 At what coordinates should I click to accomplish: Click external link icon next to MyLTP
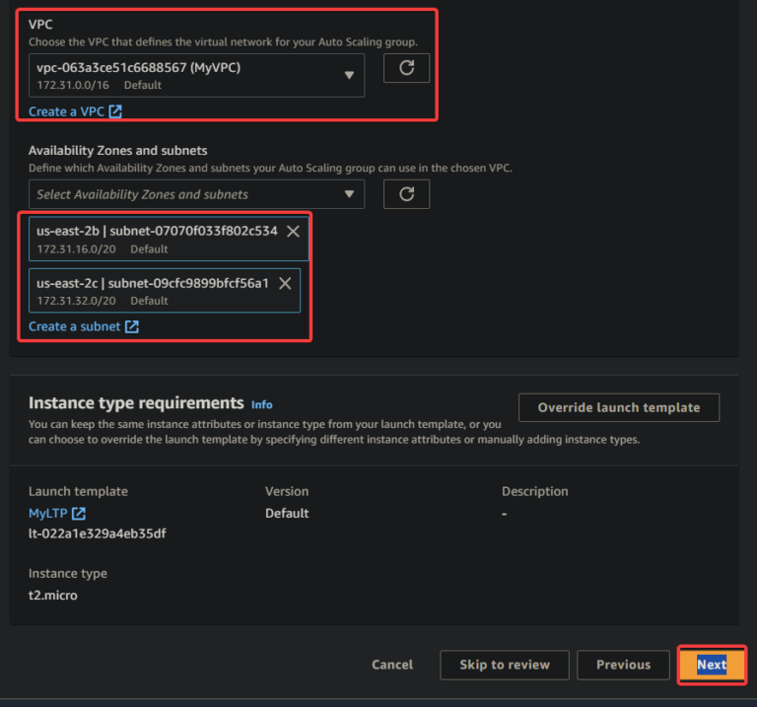(x=79, y=513)
